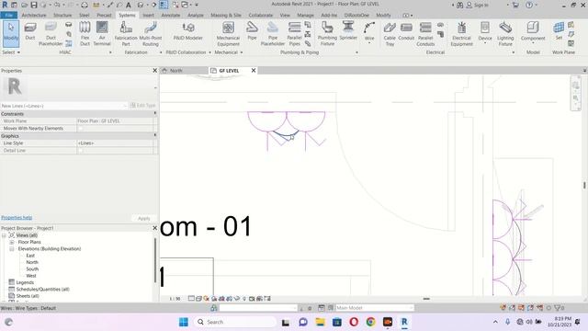
Task: Switch to the View ribbon tab
Action: (x=285, y=15)
